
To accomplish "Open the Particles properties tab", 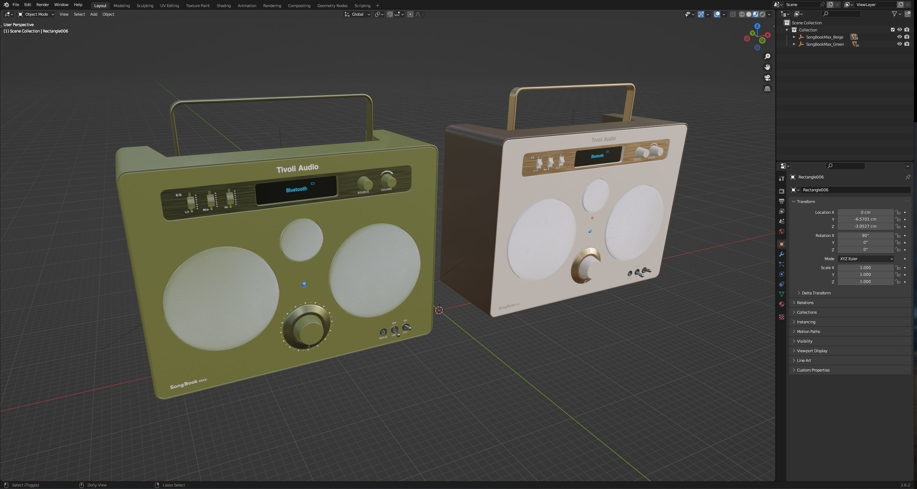I will coord(781,264).
